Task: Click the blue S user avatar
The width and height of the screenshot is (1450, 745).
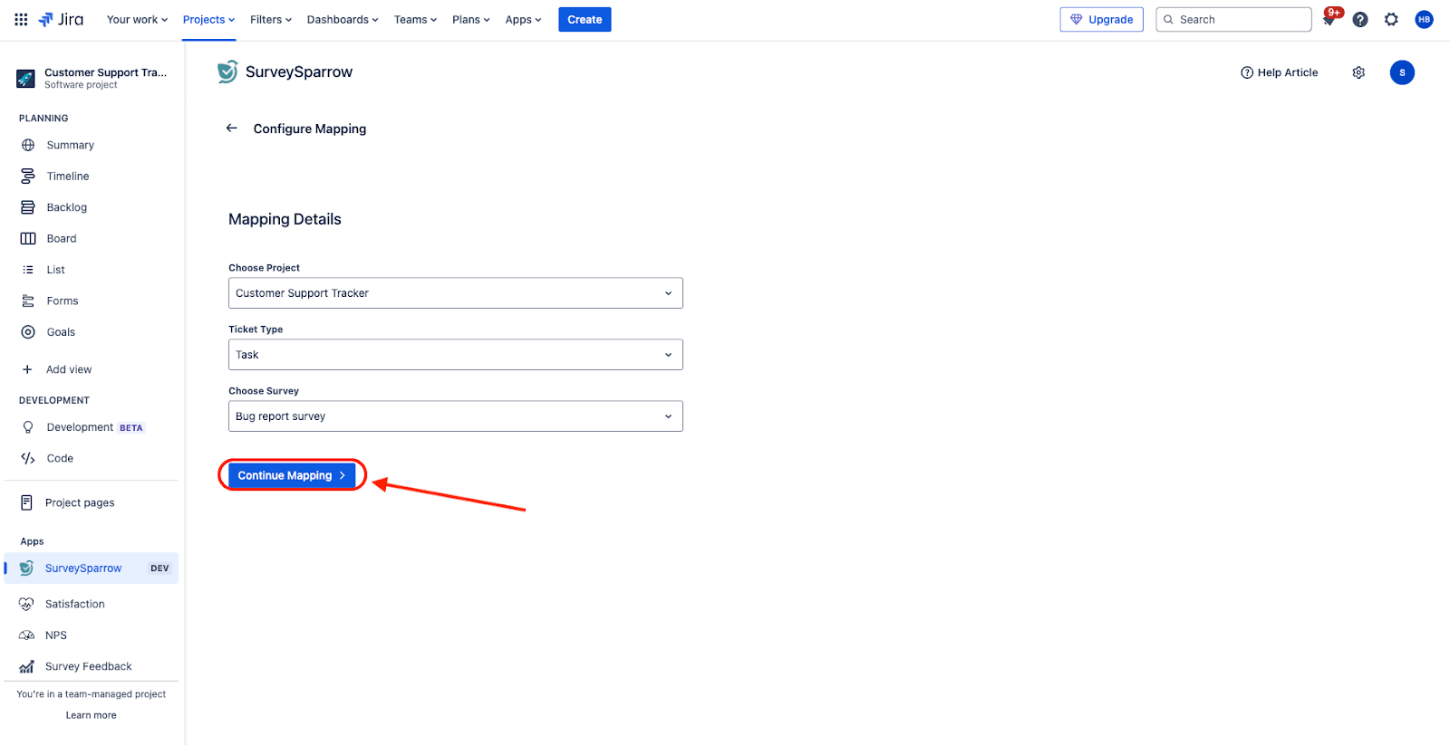Action: pos(1402,72)
